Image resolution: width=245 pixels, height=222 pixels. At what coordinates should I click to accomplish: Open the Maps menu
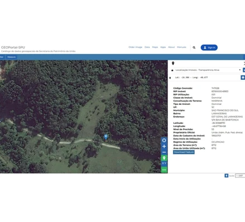coord(155,47)
